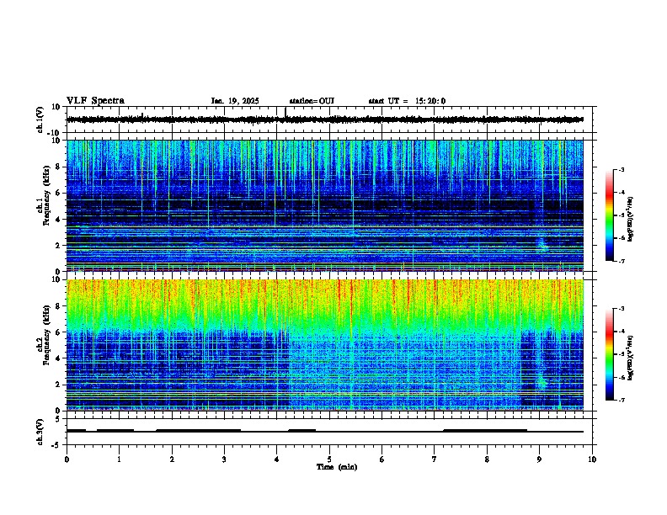Click the ch.3(V) axis label
Image resolution: width=667 pixels, height=515 pixels.
pyautogui.click(x=40, y=433)
